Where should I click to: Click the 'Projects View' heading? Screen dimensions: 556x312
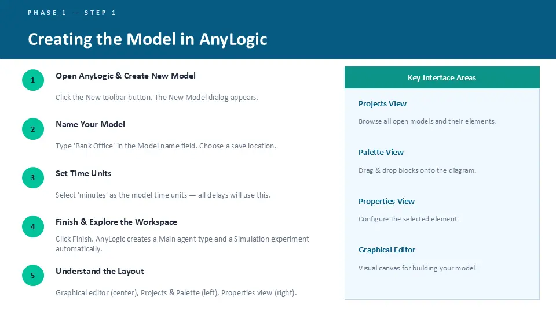(382, 103)
